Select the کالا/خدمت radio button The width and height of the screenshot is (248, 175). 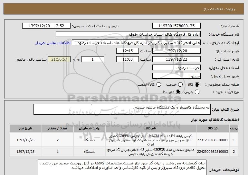tap(159, 84)
